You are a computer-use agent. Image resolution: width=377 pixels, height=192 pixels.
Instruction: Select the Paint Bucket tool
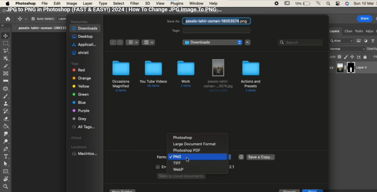[x=6, y=126]
